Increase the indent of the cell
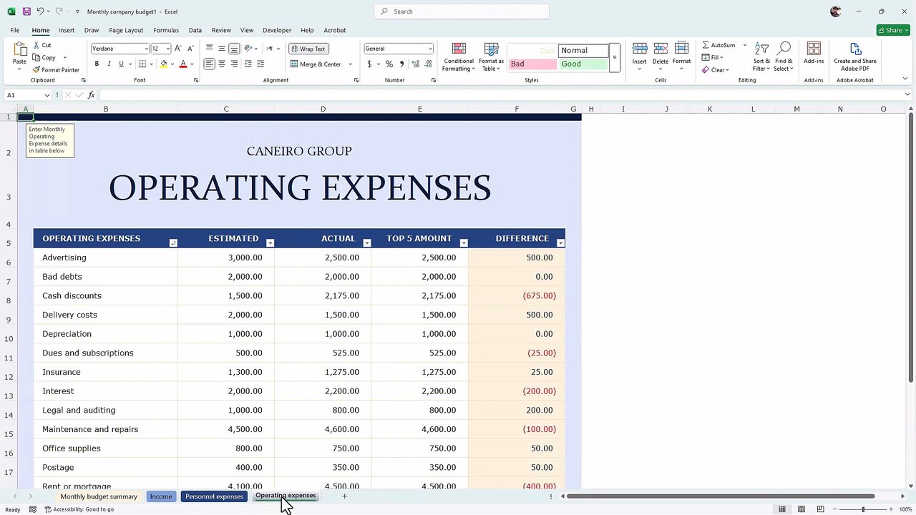The width and height of the screenshot is (916, 515). [x=260, y=64]
